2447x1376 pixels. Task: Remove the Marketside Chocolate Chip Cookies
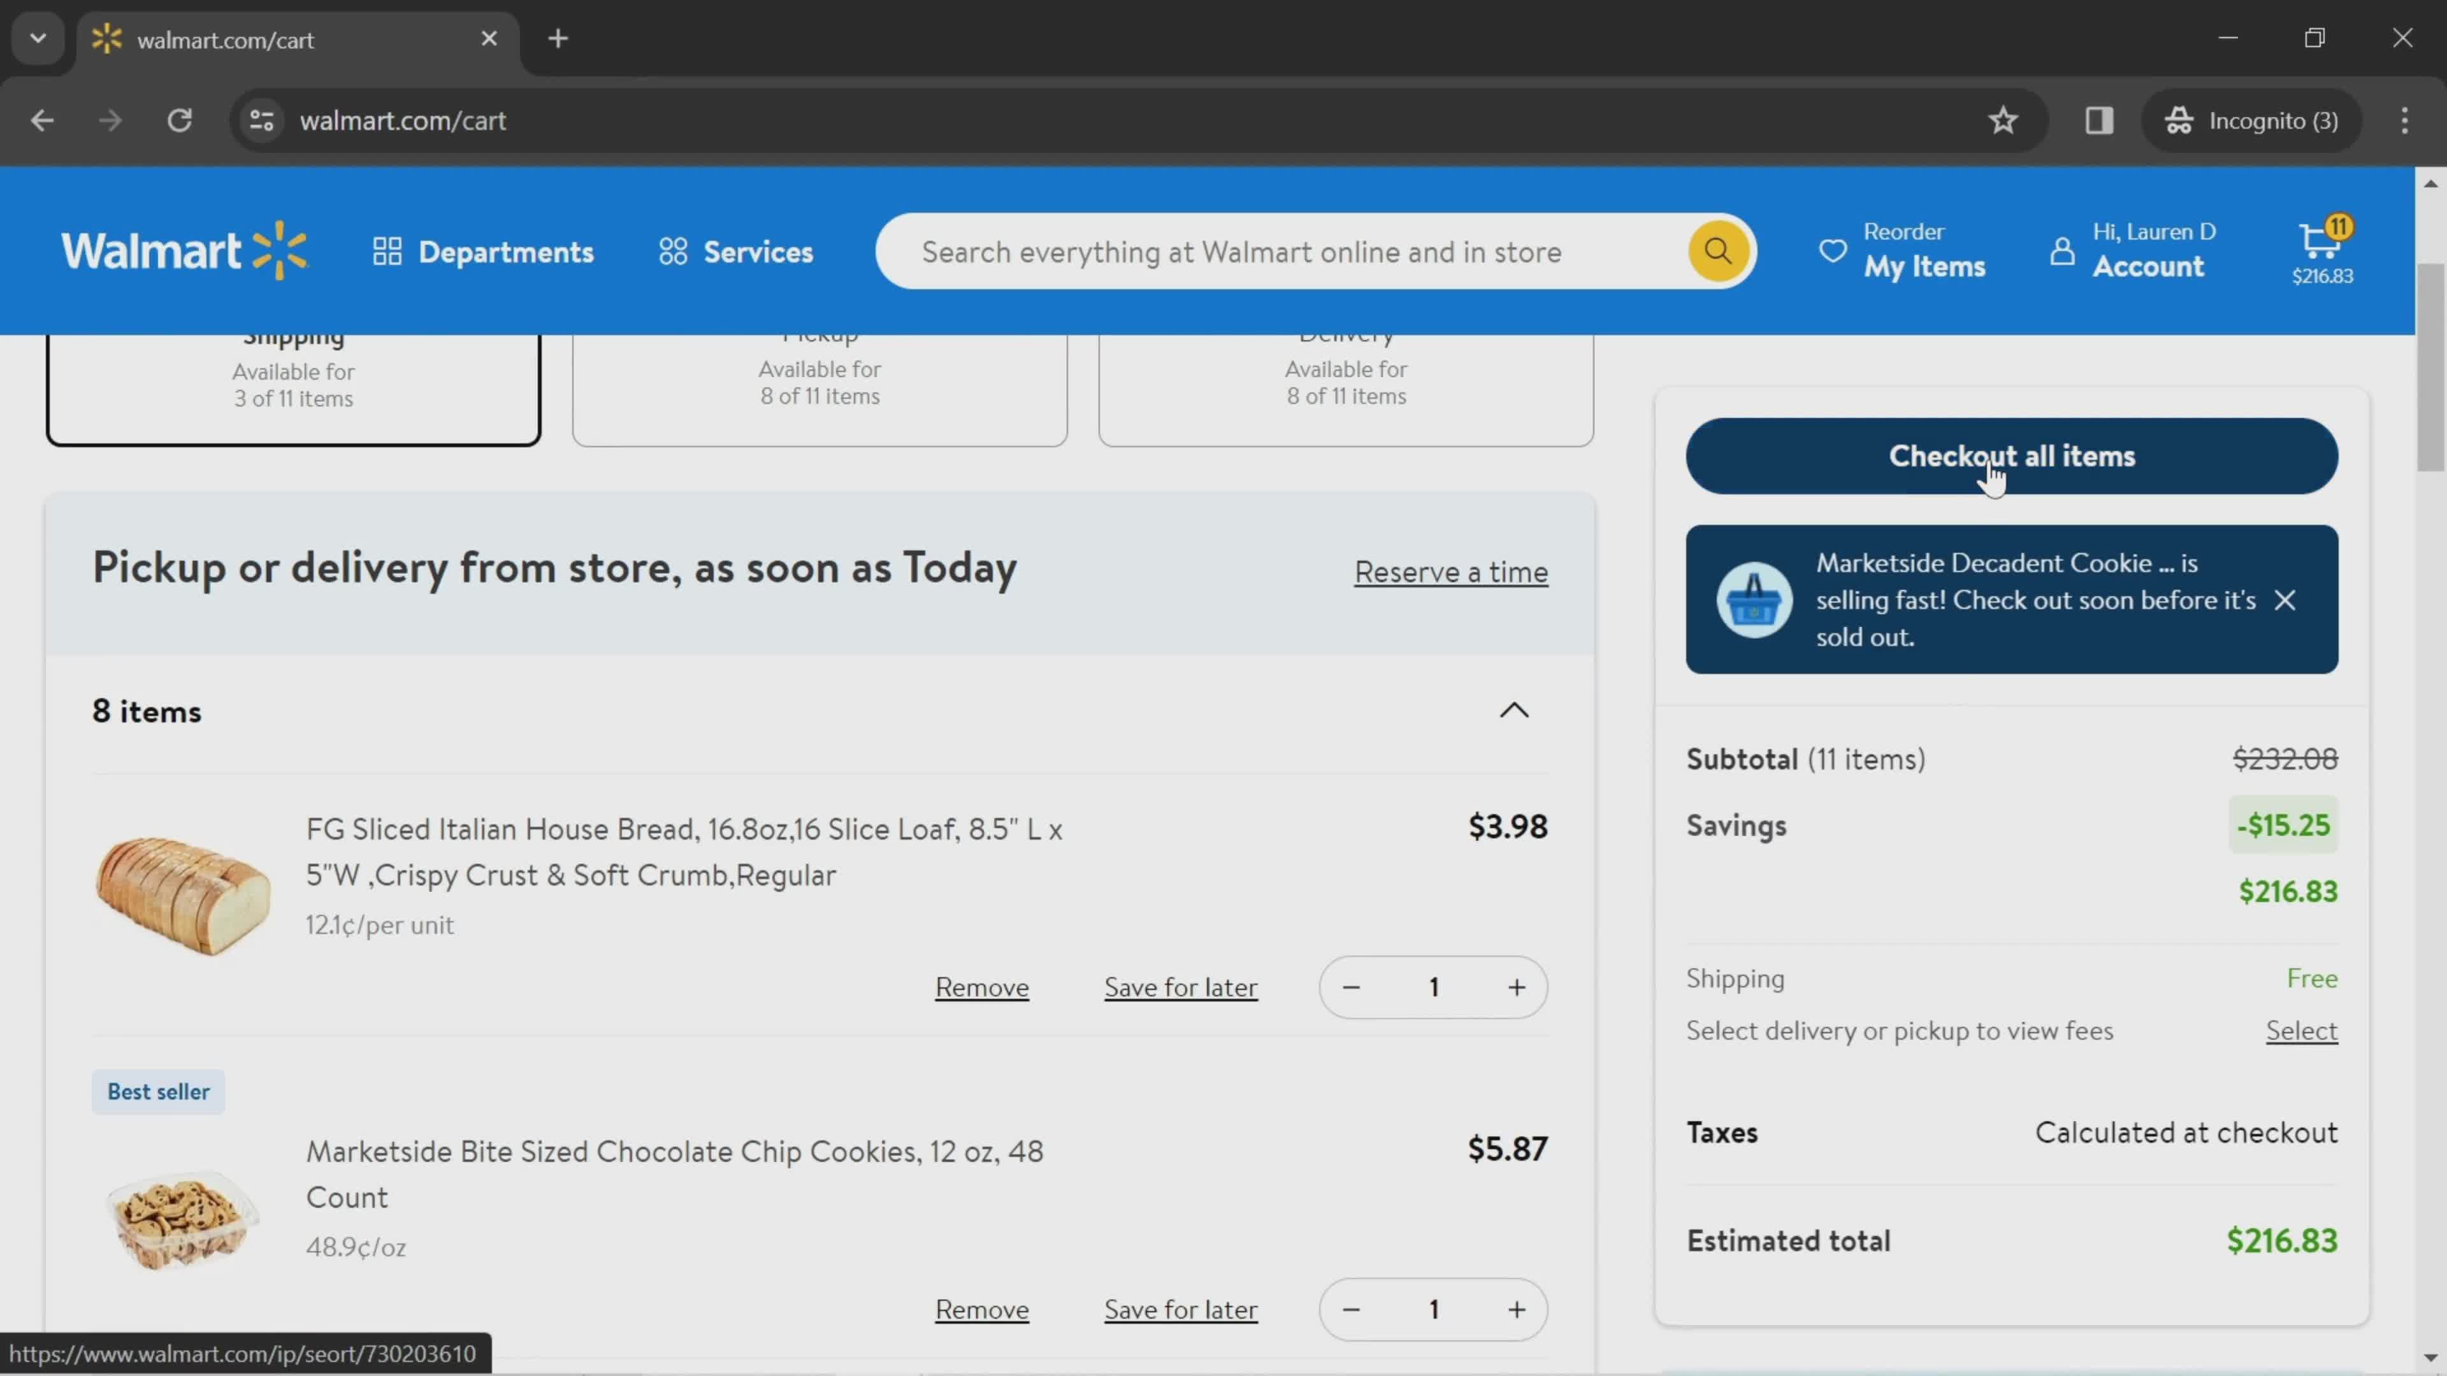pos(981,1310)
